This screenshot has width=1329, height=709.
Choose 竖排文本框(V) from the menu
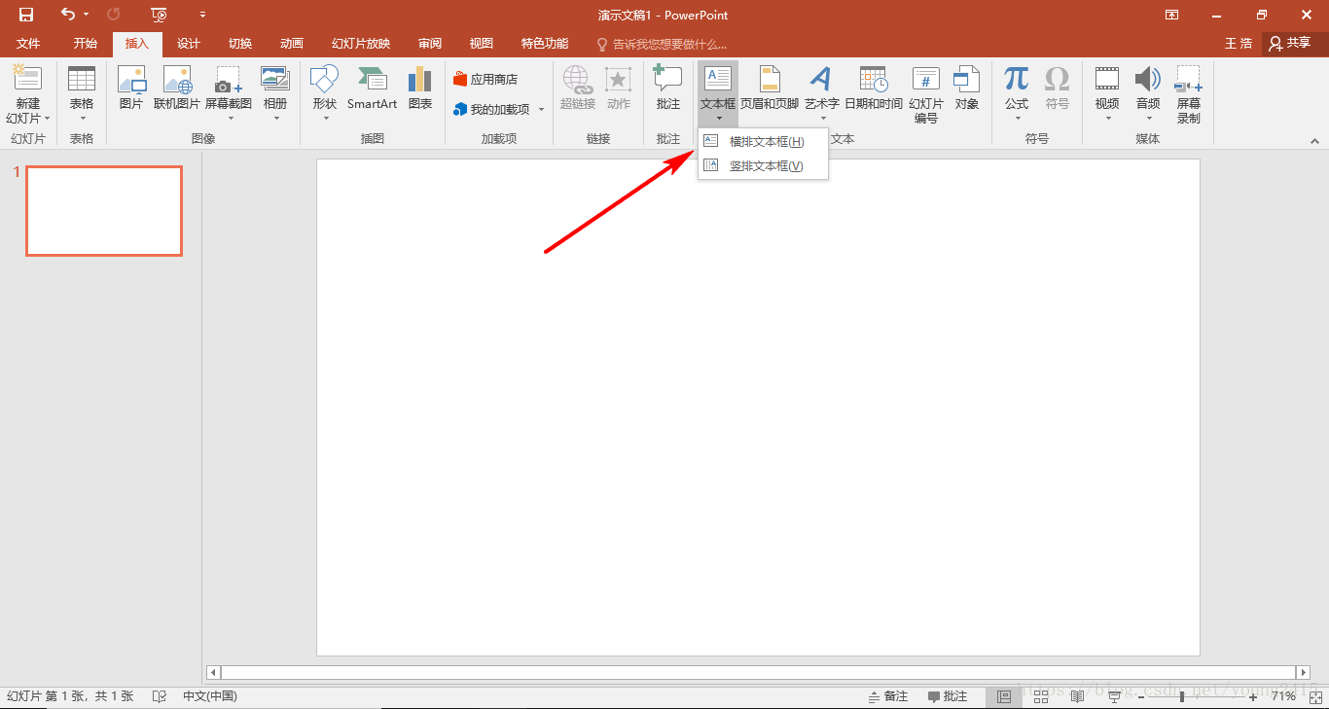tap(763, 166)
